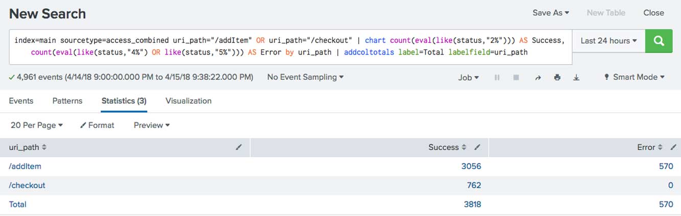Export results with download icon
Image resolution: width=681 pixels, height=216 pixels.
click(x=576, y=77)
